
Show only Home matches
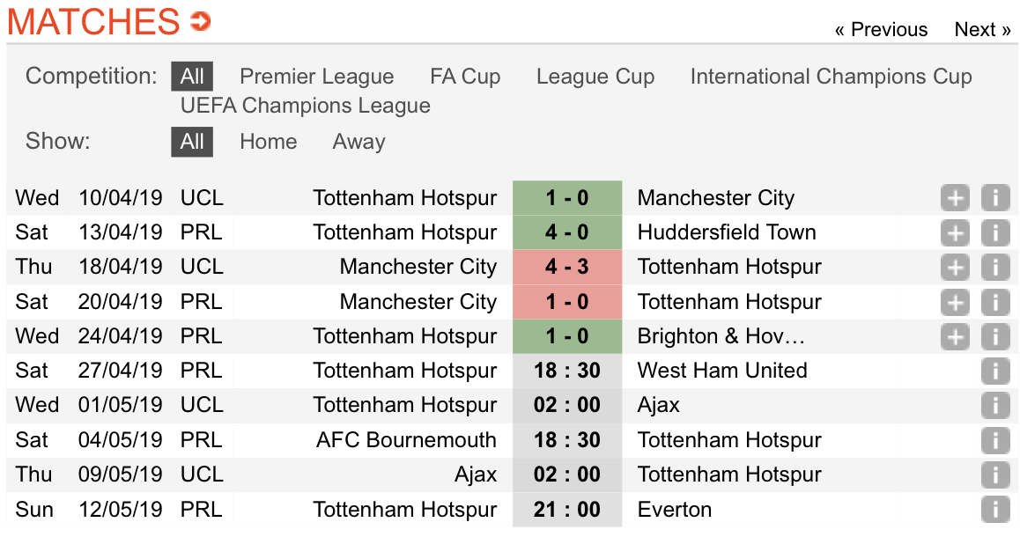tap(268, 142)
